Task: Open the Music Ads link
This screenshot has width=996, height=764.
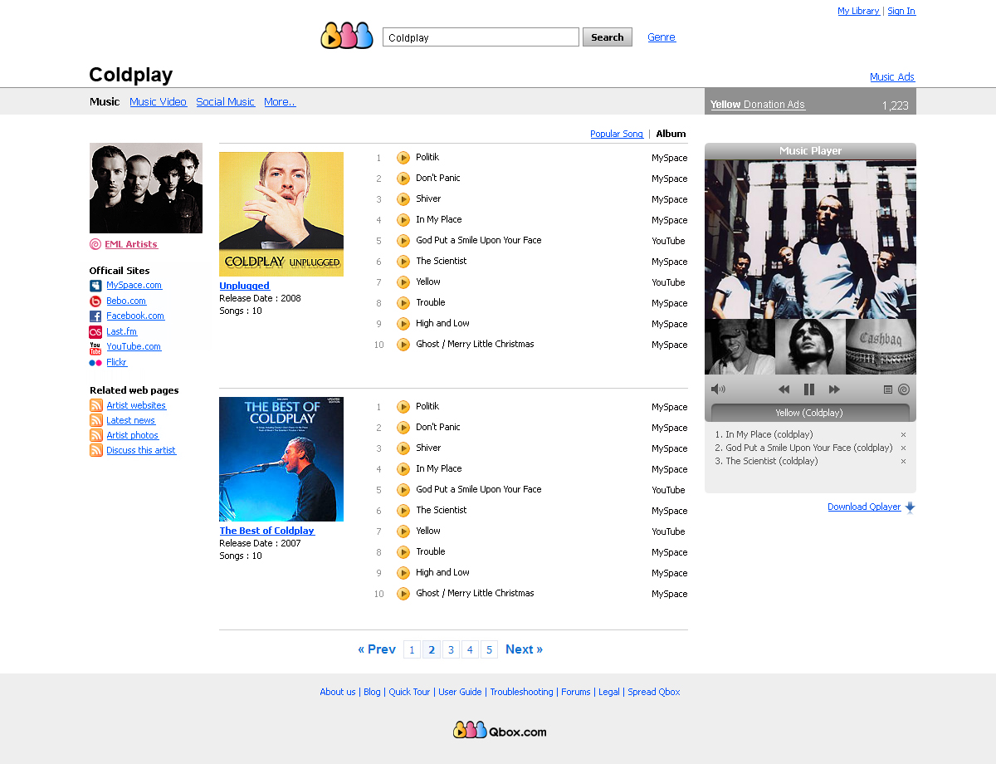Action: point(892,77)
